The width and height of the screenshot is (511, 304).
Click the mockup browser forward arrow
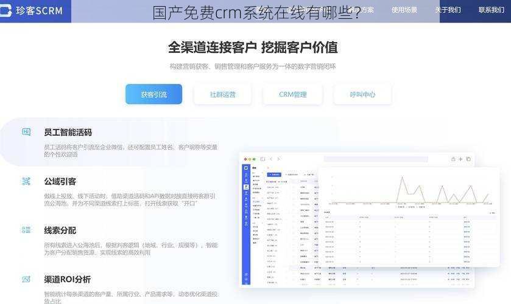279,159
